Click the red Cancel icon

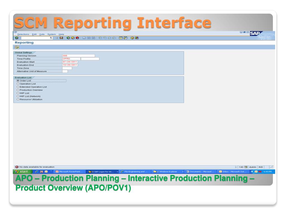(77, 38)
